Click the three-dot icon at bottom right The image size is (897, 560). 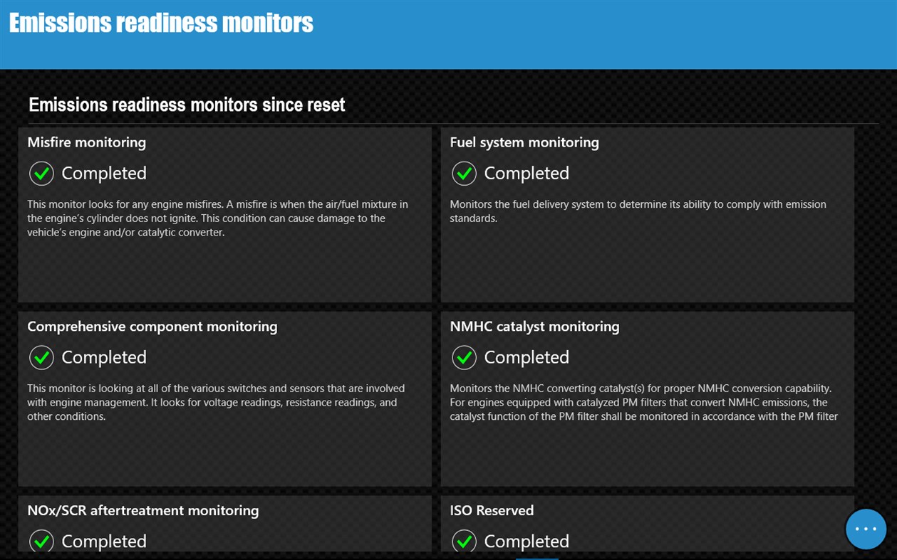pos(866,528)
